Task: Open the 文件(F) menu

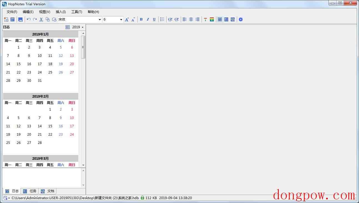Action: click(x=12, y=12)
